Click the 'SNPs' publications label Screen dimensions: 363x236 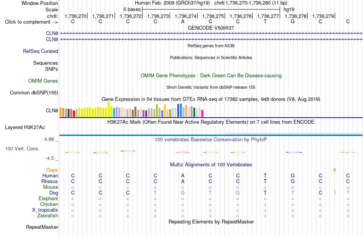coord(52,69)
